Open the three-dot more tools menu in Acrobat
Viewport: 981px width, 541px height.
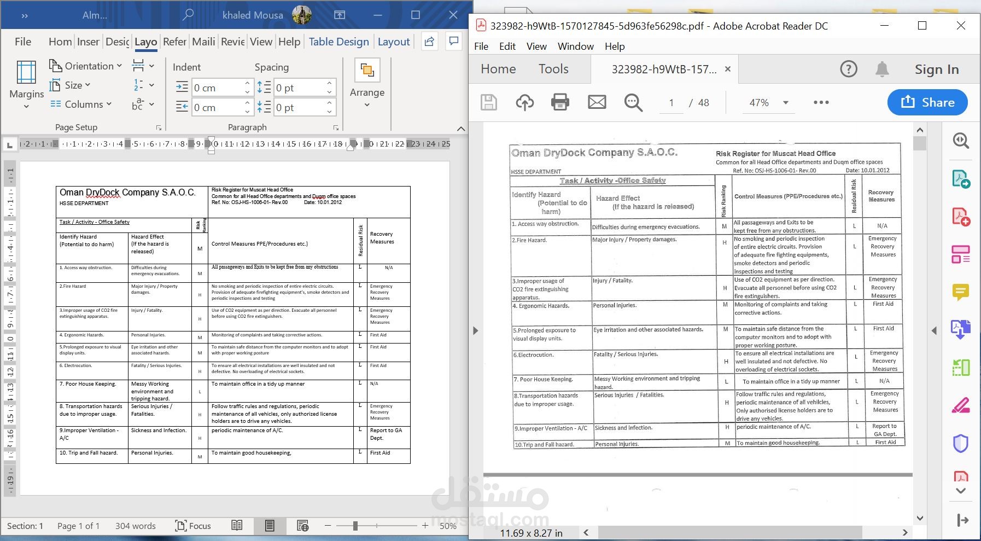click(821, 102)
